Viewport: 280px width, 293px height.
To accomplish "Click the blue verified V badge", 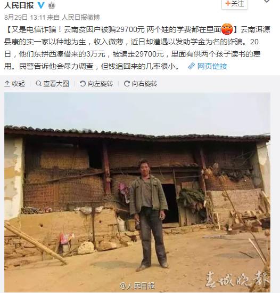I will (x=41, y=5).
